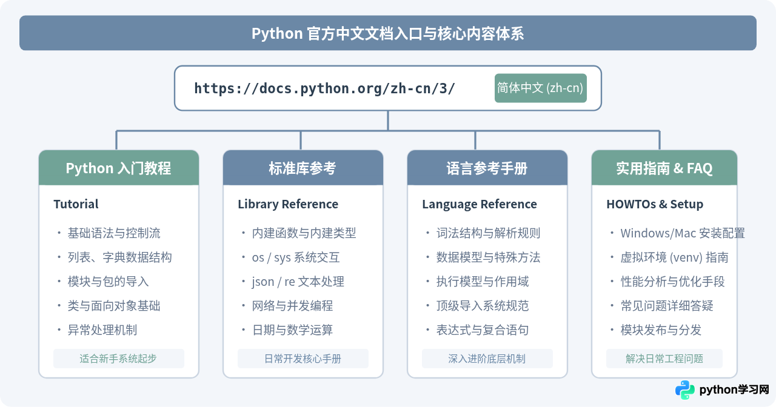Click the Tutorial subtitle
This screenshot has height=407, width=776.
point(76,204)
